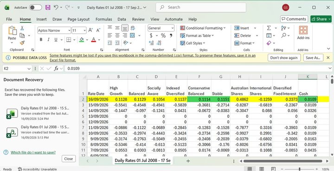334x171 pixels.
Task: Toggle Align Left button
Action: (109, 36)
